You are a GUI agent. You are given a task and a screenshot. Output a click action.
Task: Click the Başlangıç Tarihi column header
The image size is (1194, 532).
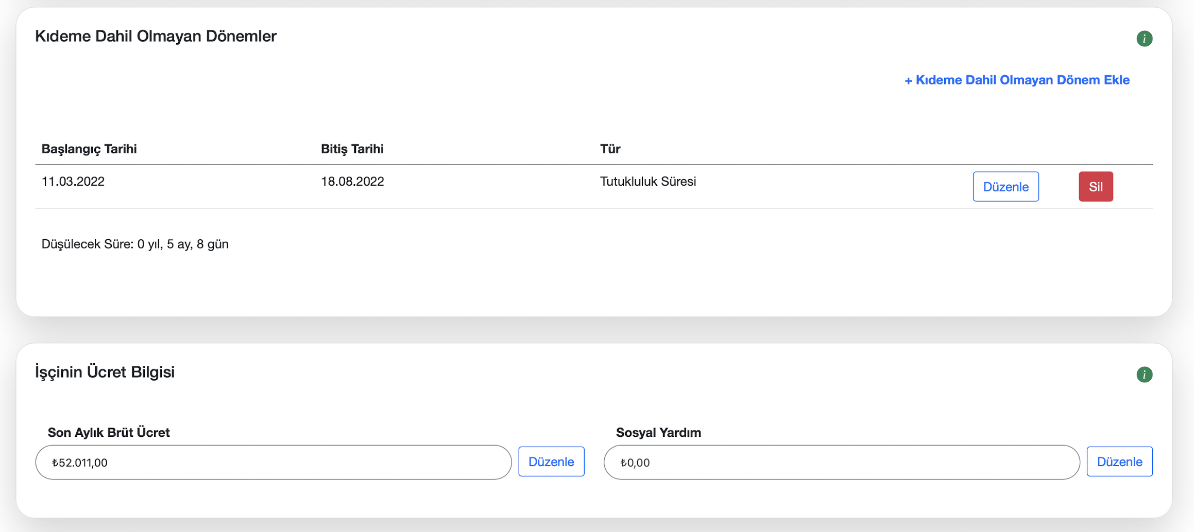89,149
